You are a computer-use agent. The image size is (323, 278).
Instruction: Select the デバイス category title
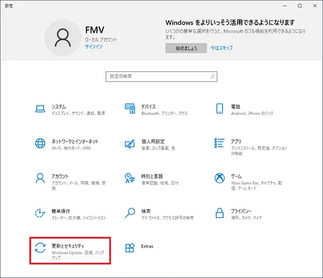[149, 106]
